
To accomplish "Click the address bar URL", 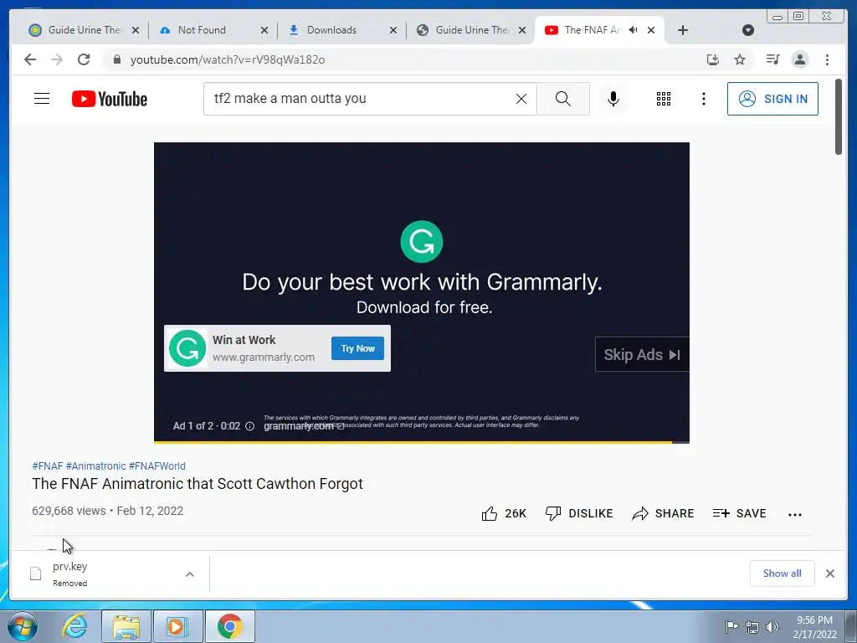I will coord(228,59).
